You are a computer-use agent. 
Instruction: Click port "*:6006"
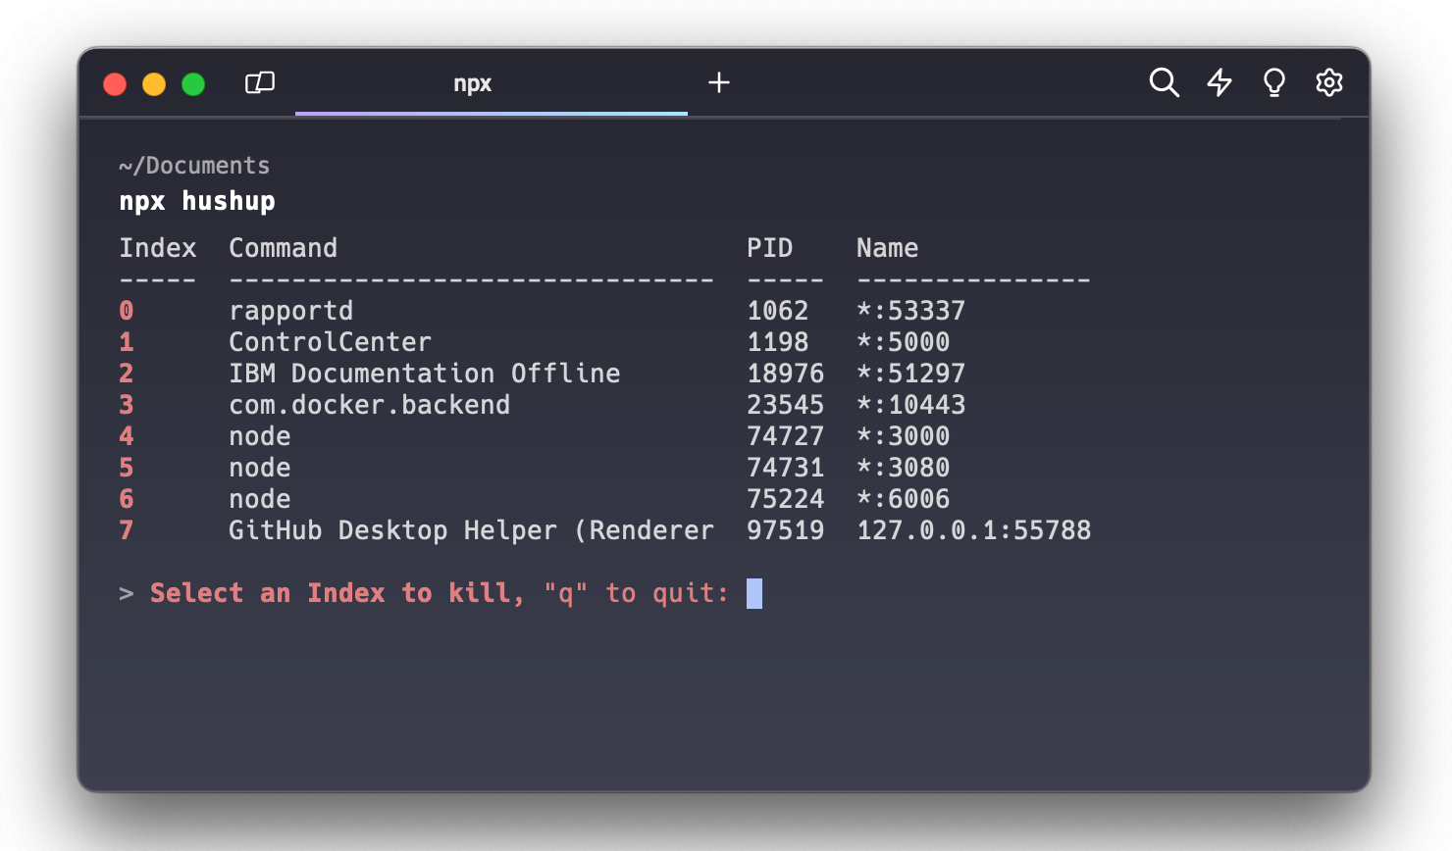coord(904,499)
